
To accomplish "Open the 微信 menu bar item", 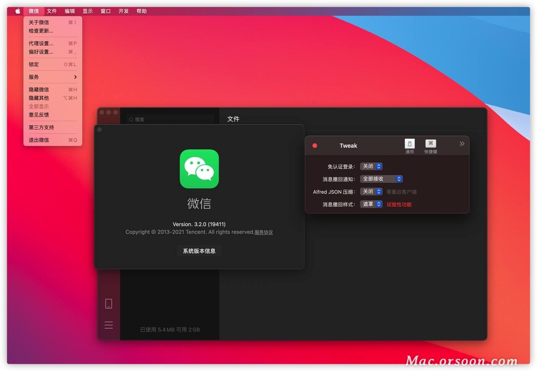I will click(x=34, y=11).
